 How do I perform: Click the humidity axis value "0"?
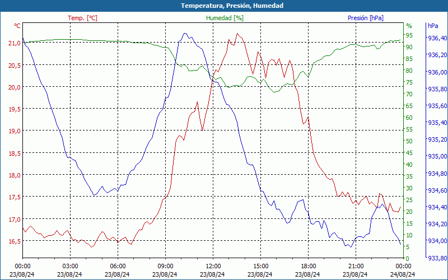(408, 259)
